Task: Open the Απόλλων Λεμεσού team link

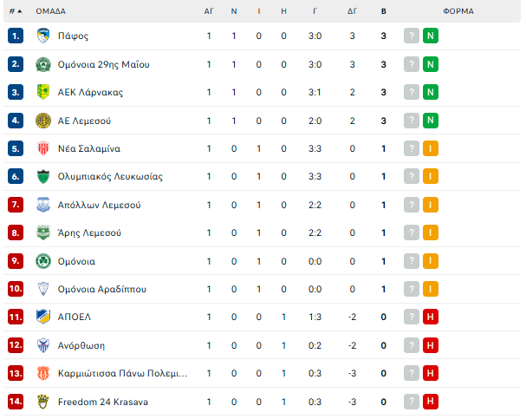Action: click(99, 205)
